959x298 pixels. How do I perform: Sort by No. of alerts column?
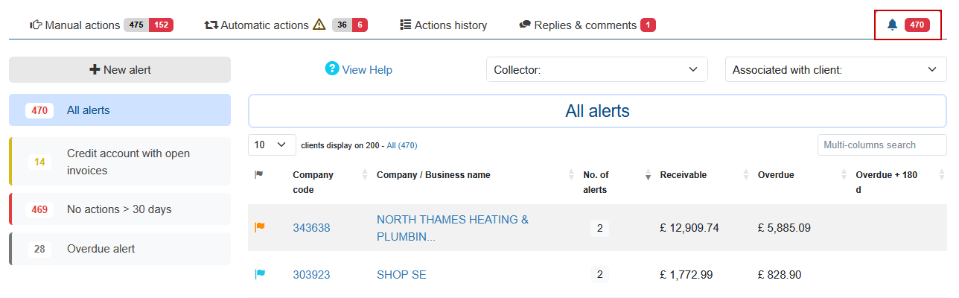point(596,182)
